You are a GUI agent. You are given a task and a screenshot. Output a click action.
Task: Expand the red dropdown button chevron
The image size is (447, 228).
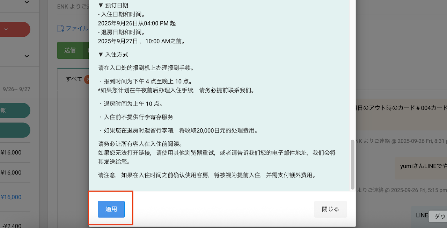6,29
